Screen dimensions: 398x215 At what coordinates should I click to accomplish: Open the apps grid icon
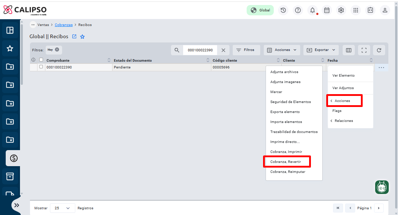pos(356,10)
